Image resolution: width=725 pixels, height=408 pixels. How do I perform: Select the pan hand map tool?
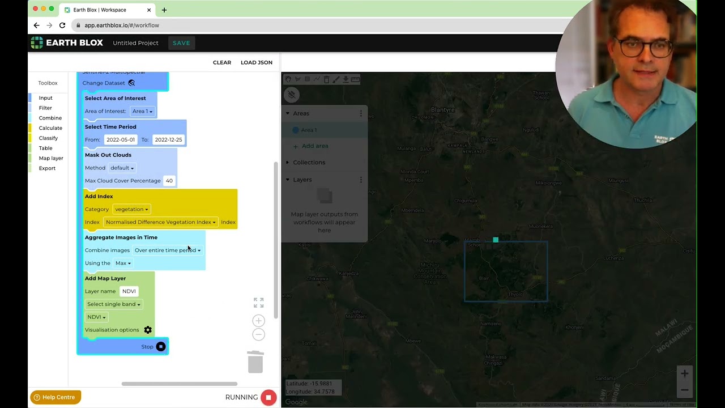point(288,79)
